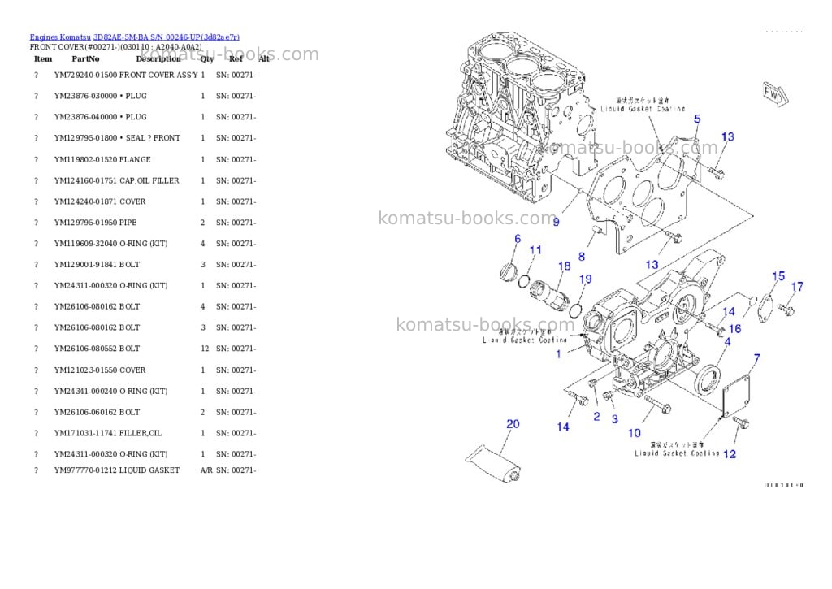
Task: Select the Item column header
Action: pyautogui.click(x=43, y=58)
